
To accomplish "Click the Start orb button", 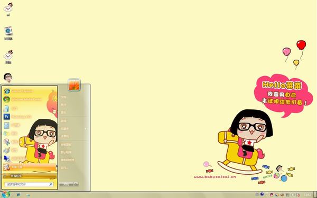I will (x=6, y=194).
